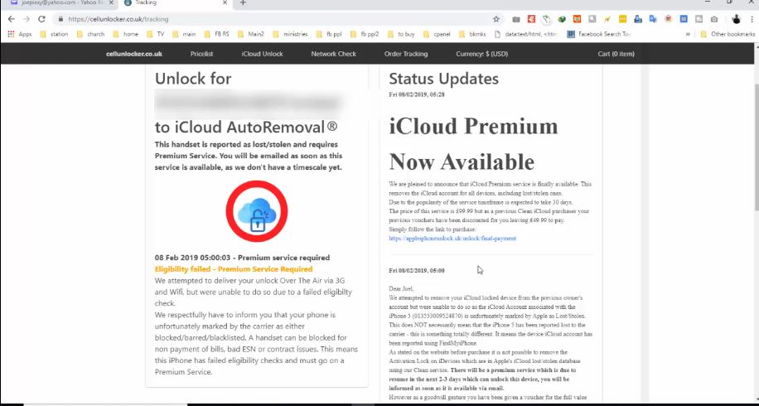Open the Cart (0 item) link
Viewport: 759px width, 406px height.
pos(616,54)
